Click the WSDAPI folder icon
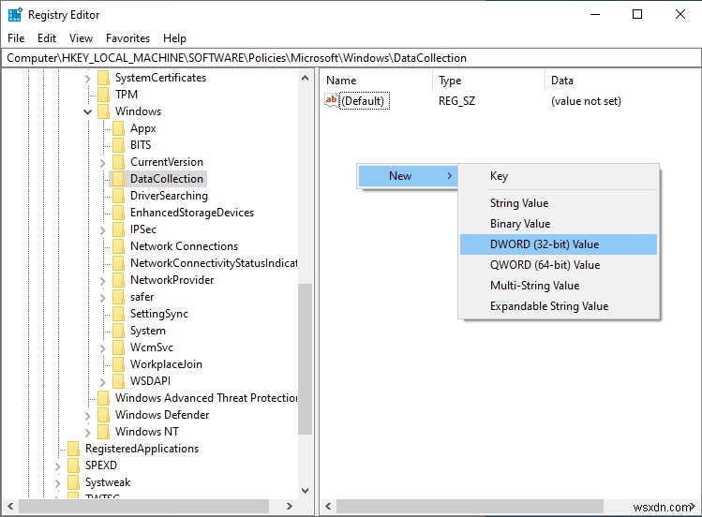The height and width of the screenshot is (517, 702). click(x=119, y=381)
